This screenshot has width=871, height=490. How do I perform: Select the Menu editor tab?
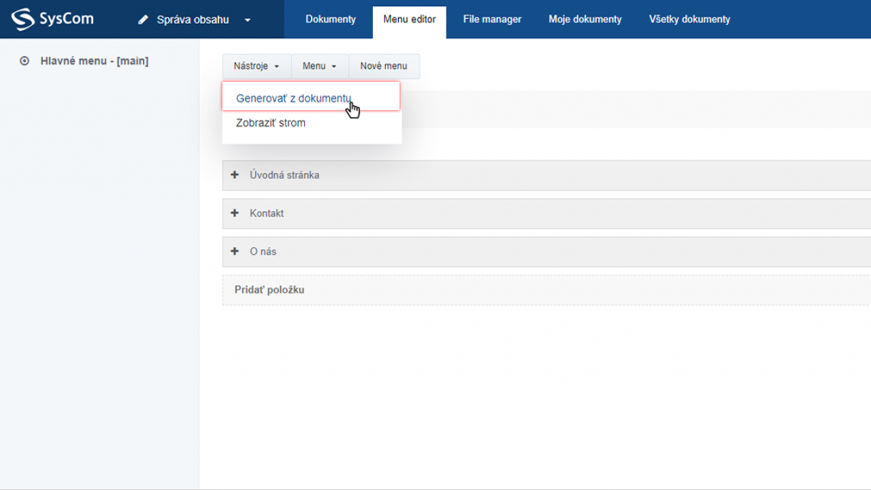point(409,20)
